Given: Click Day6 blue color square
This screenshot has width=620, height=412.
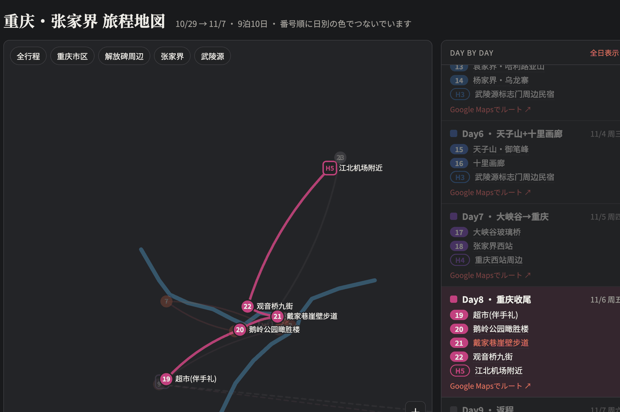Looking at the screenshot, I should (x=454, y=133).
